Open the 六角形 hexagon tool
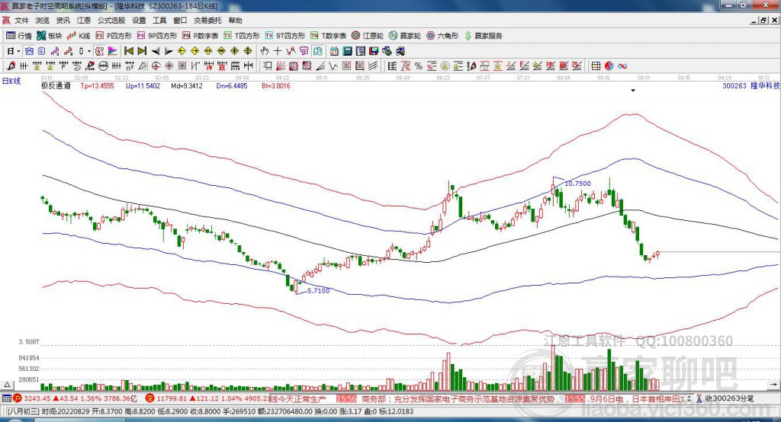 pos(444,36)
